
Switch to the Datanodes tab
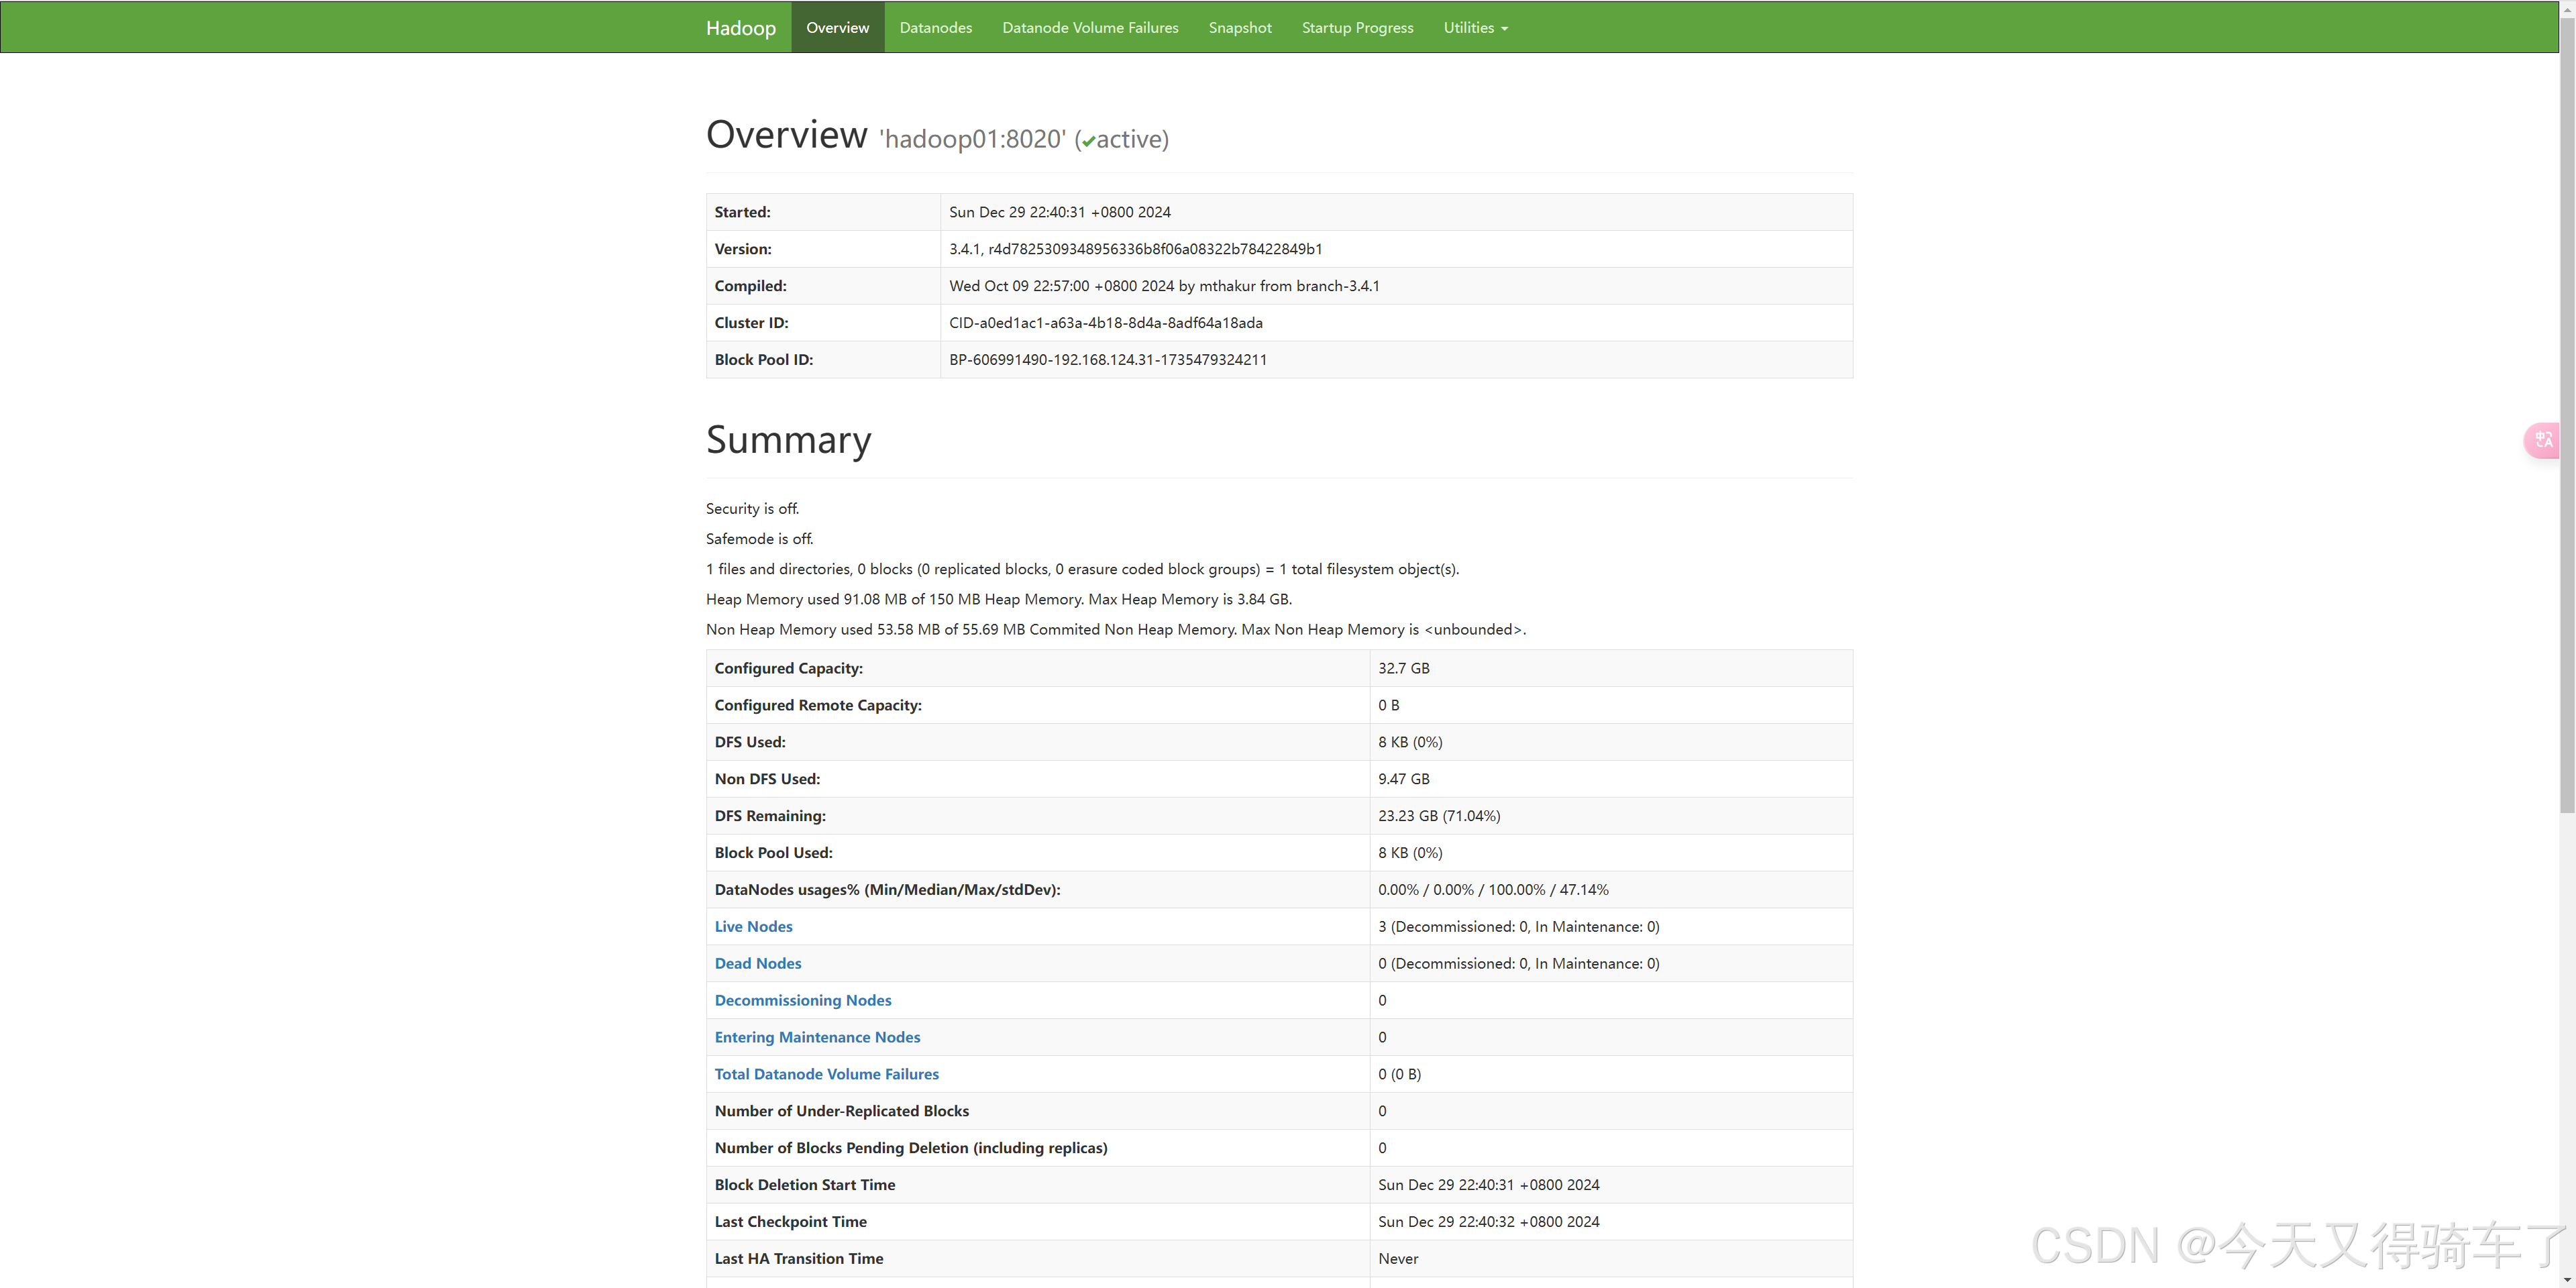pyautogui.click(x=935, y=28)
